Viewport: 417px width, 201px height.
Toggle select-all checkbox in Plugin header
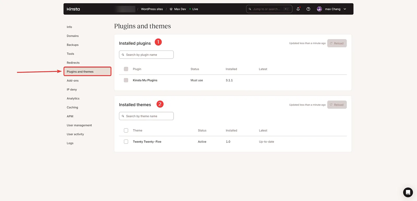pos(126,69)
